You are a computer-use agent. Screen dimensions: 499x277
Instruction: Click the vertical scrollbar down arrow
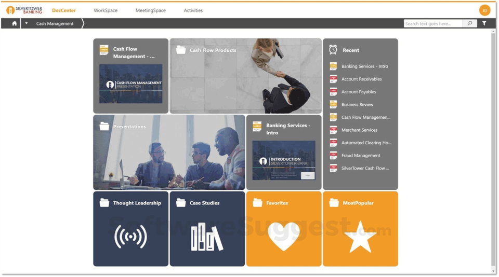pyautogui.click(x=493, y=271)
